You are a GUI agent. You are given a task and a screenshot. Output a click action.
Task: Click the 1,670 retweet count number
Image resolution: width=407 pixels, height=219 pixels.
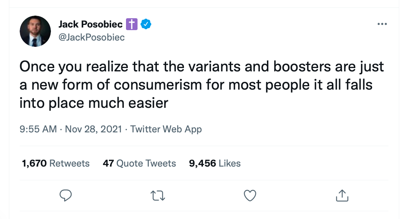(x=34, y=164)
